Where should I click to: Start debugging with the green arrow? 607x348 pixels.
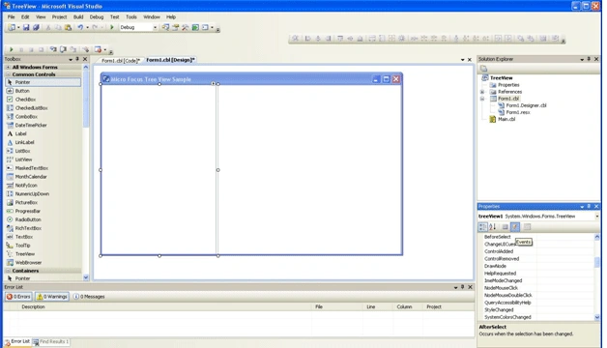click(112, 27)
